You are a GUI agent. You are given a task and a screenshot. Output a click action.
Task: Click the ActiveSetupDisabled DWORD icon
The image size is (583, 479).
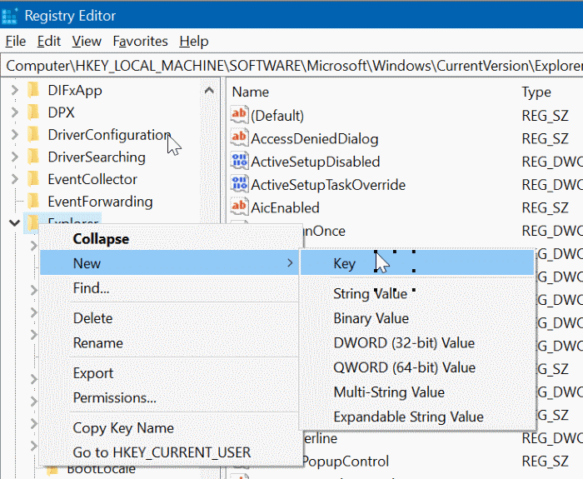[239, 161]
